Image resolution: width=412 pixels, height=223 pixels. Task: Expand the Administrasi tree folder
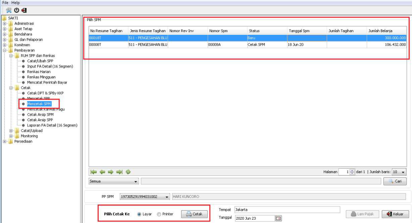click(5, 23)
